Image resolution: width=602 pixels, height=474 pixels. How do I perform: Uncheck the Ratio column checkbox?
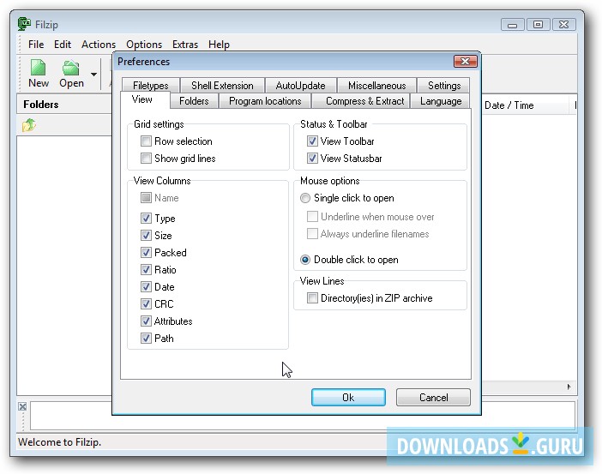(x=146, y=270)
